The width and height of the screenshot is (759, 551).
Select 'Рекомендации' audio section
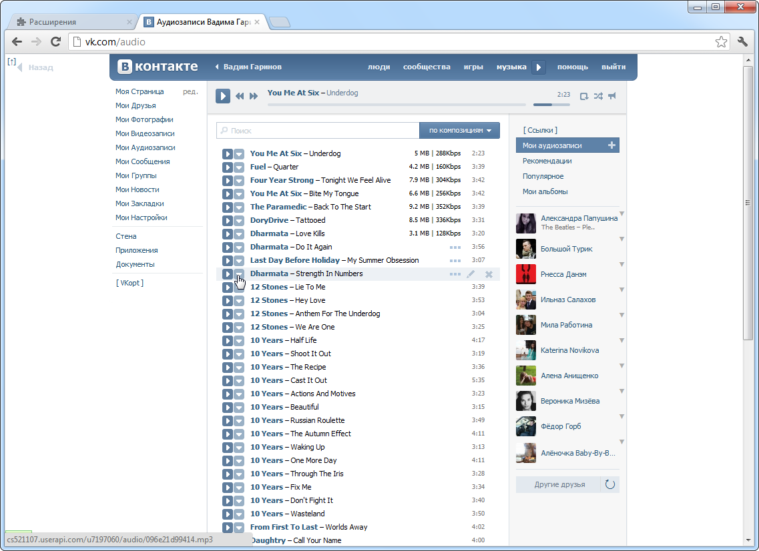(547, 161)
